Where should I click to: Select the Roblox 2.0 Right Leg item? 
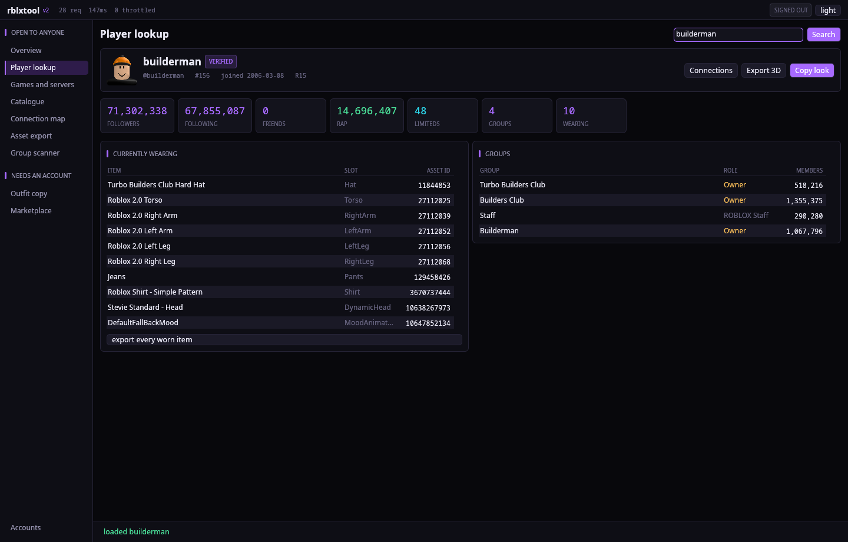[280, 262]
